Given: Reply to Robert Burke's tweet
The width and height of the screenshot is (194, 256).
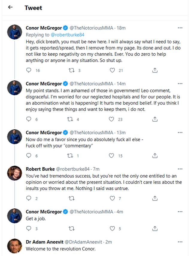Looking at the screenshot, I should click(x=29, y=198).
